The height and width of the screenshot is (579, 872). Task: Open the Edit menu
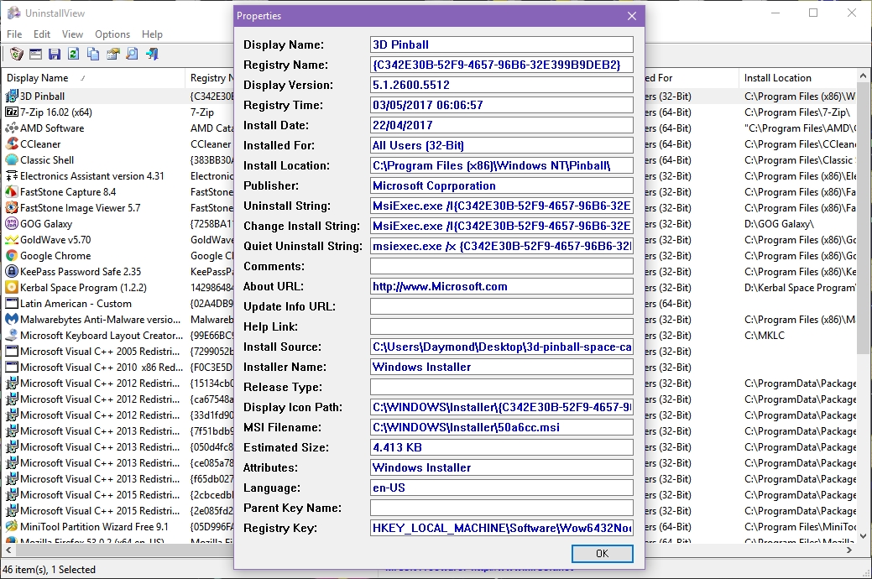tap(42, 34)
